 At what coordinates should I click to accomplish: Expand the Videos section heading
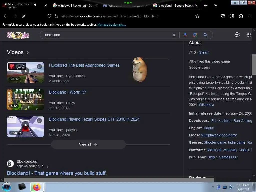(x=18, y=52)
